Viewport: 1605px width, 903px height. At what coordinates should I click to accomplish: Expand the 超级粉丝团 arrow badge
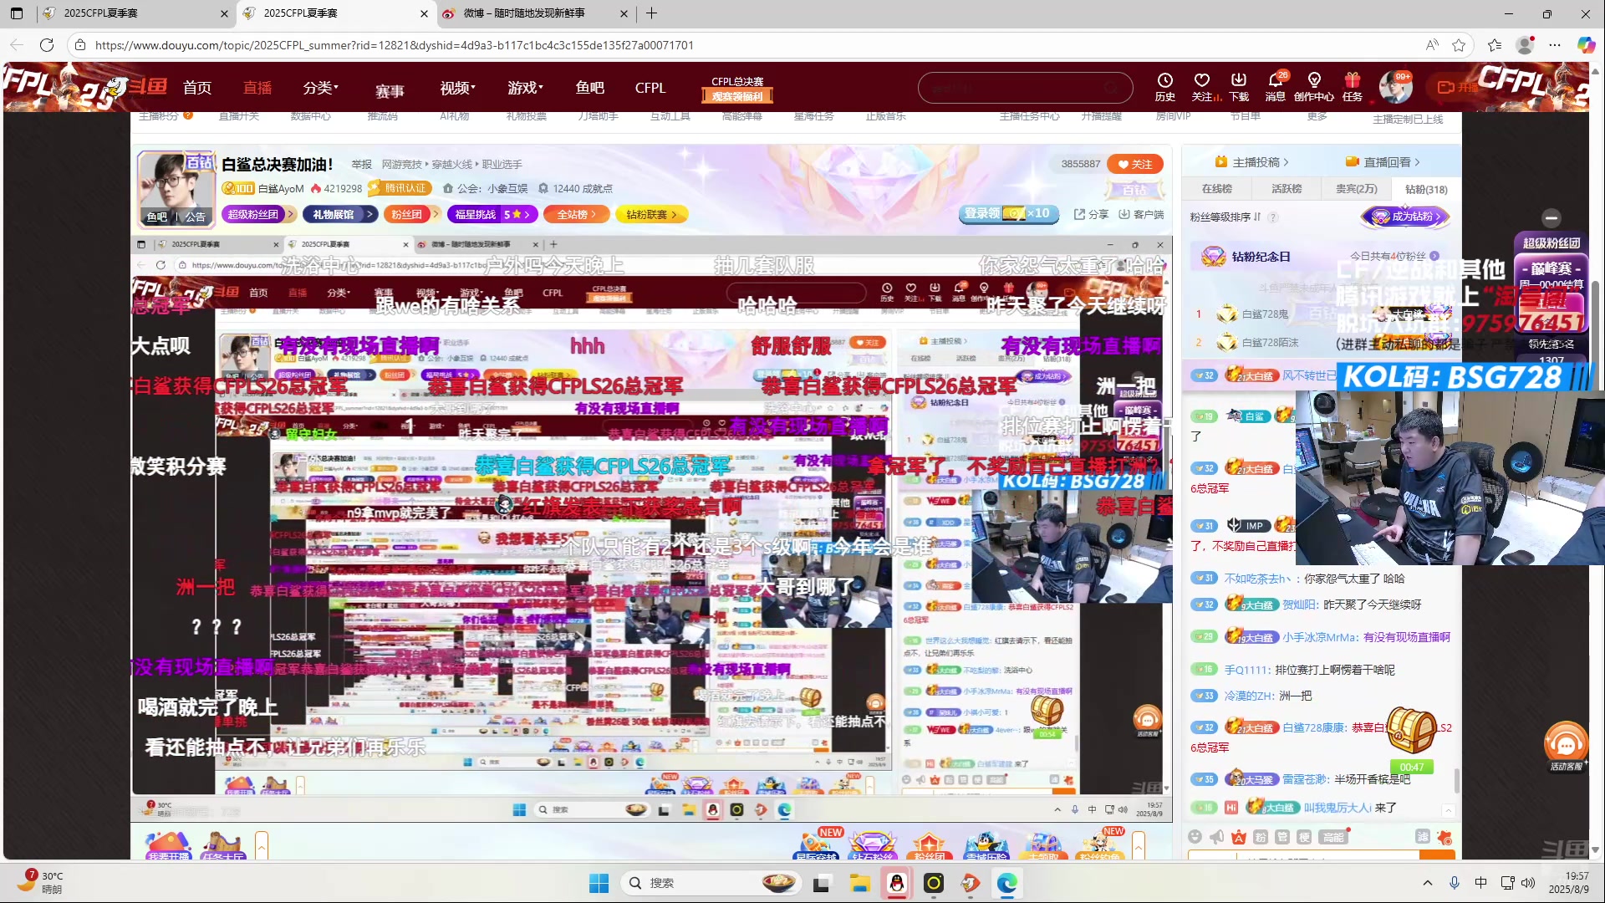click(x=259, y=214)
